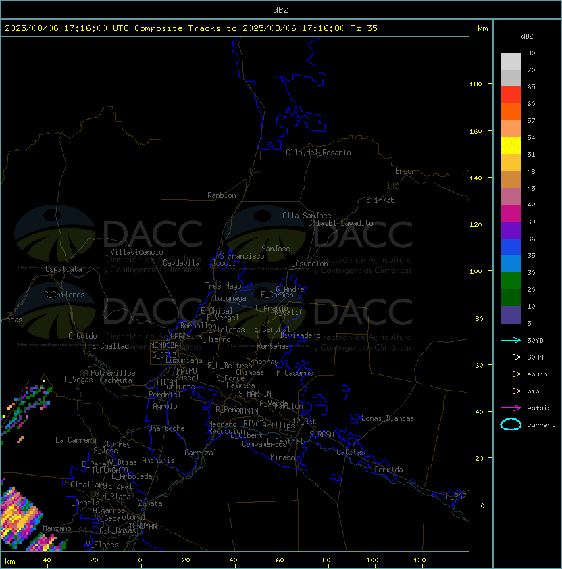Pick the bright yellow dBZ legend swatch
This screenshot has height=569, width=562.
tap(511, 146)
